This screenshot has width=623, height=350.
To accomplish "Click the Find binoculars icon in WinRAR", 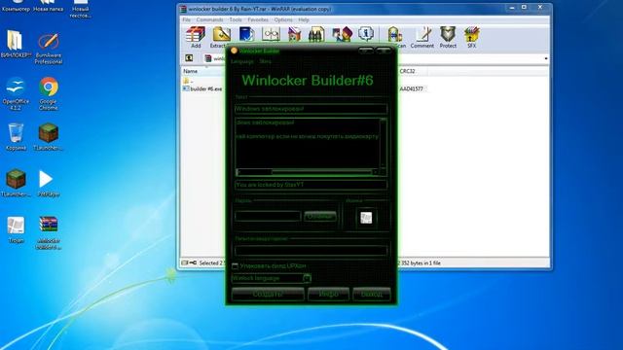I will [316, 35].
